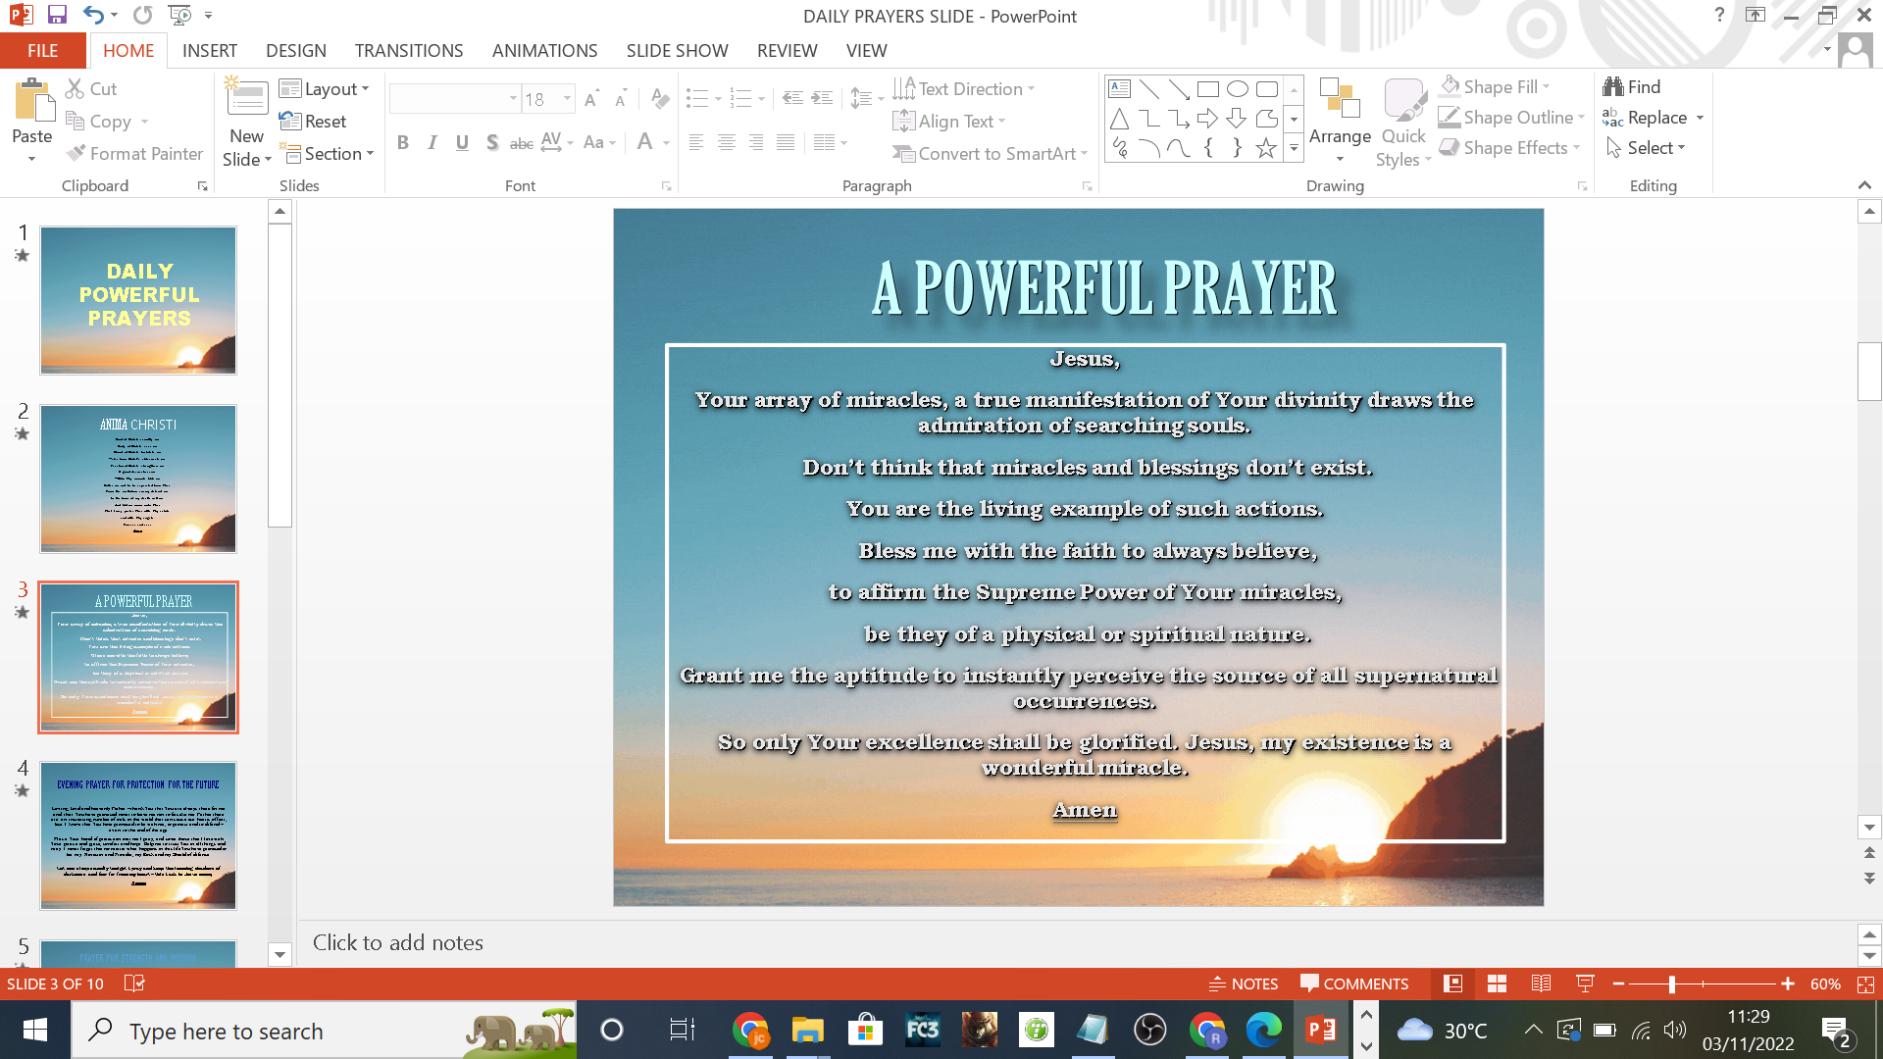Fit slide to current window icon
1883x1059 pixels.
click(x=1865, y=983)
